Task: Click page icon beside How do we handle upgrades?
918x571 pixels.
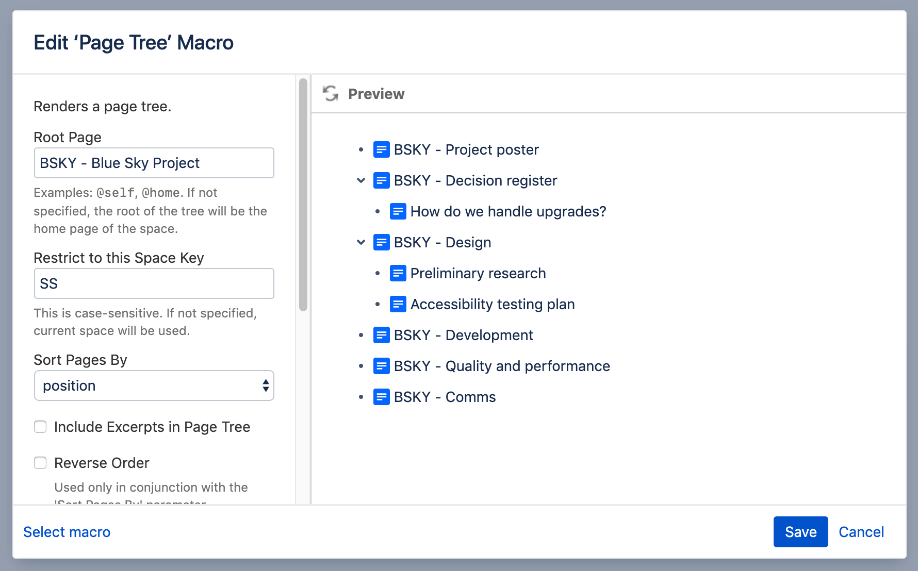Action: 398,211
